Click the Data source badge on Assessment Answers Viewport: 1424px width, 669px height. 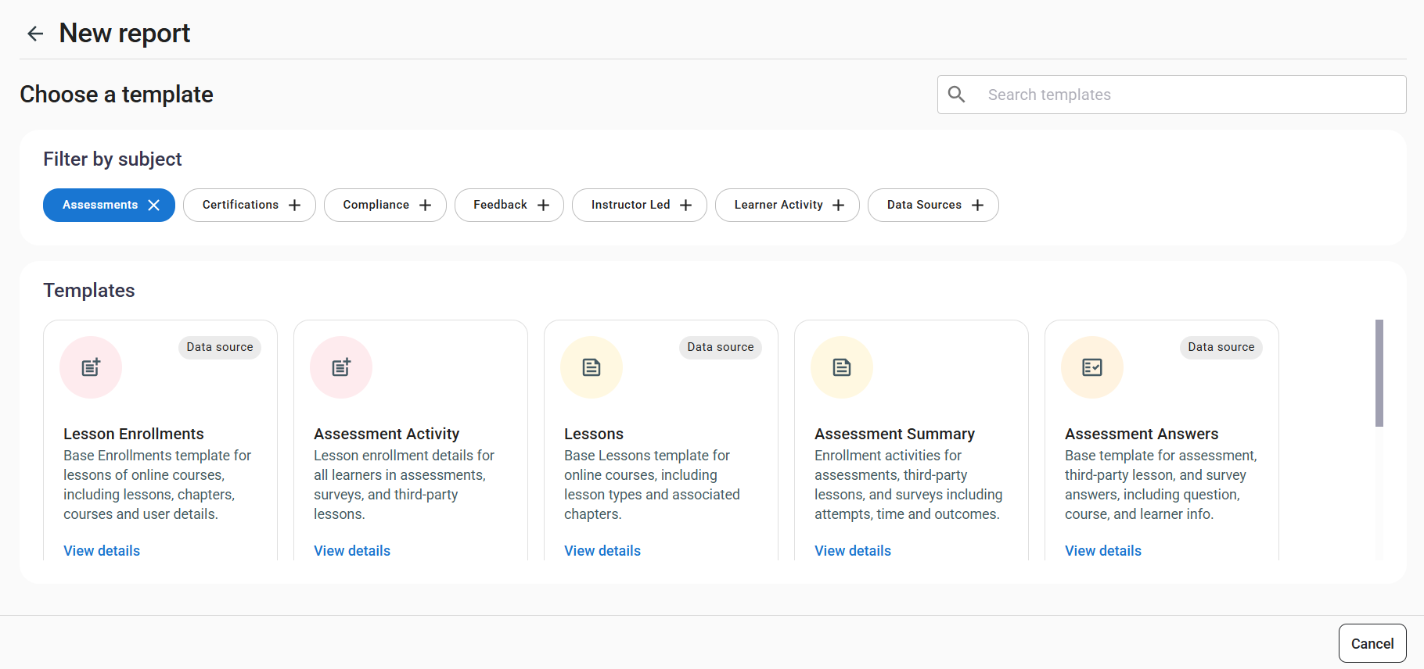1221,347
